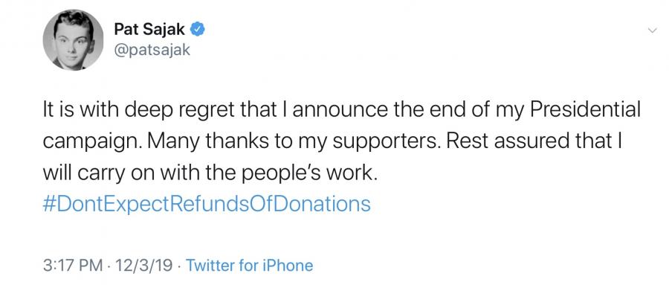Screen dimensions: 669x285
Task: Click the word iPhone in the source label
Action: [291, 266]
